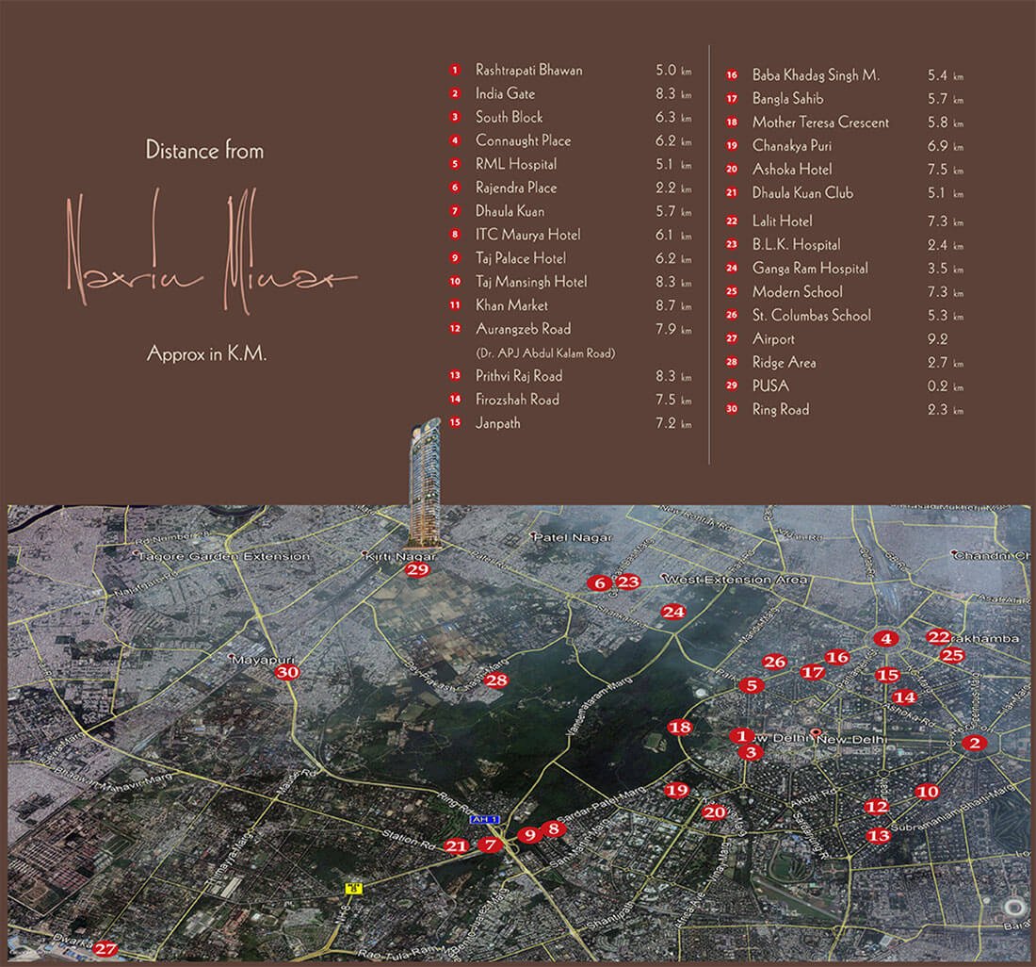Click the B.L.K. Hospital legend entry

pos(796,245)
